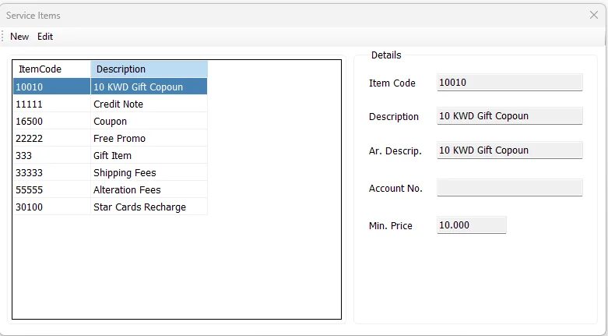608x336 pixels.
Task: Select item code 16500 cell
Action: coord(51,121)
